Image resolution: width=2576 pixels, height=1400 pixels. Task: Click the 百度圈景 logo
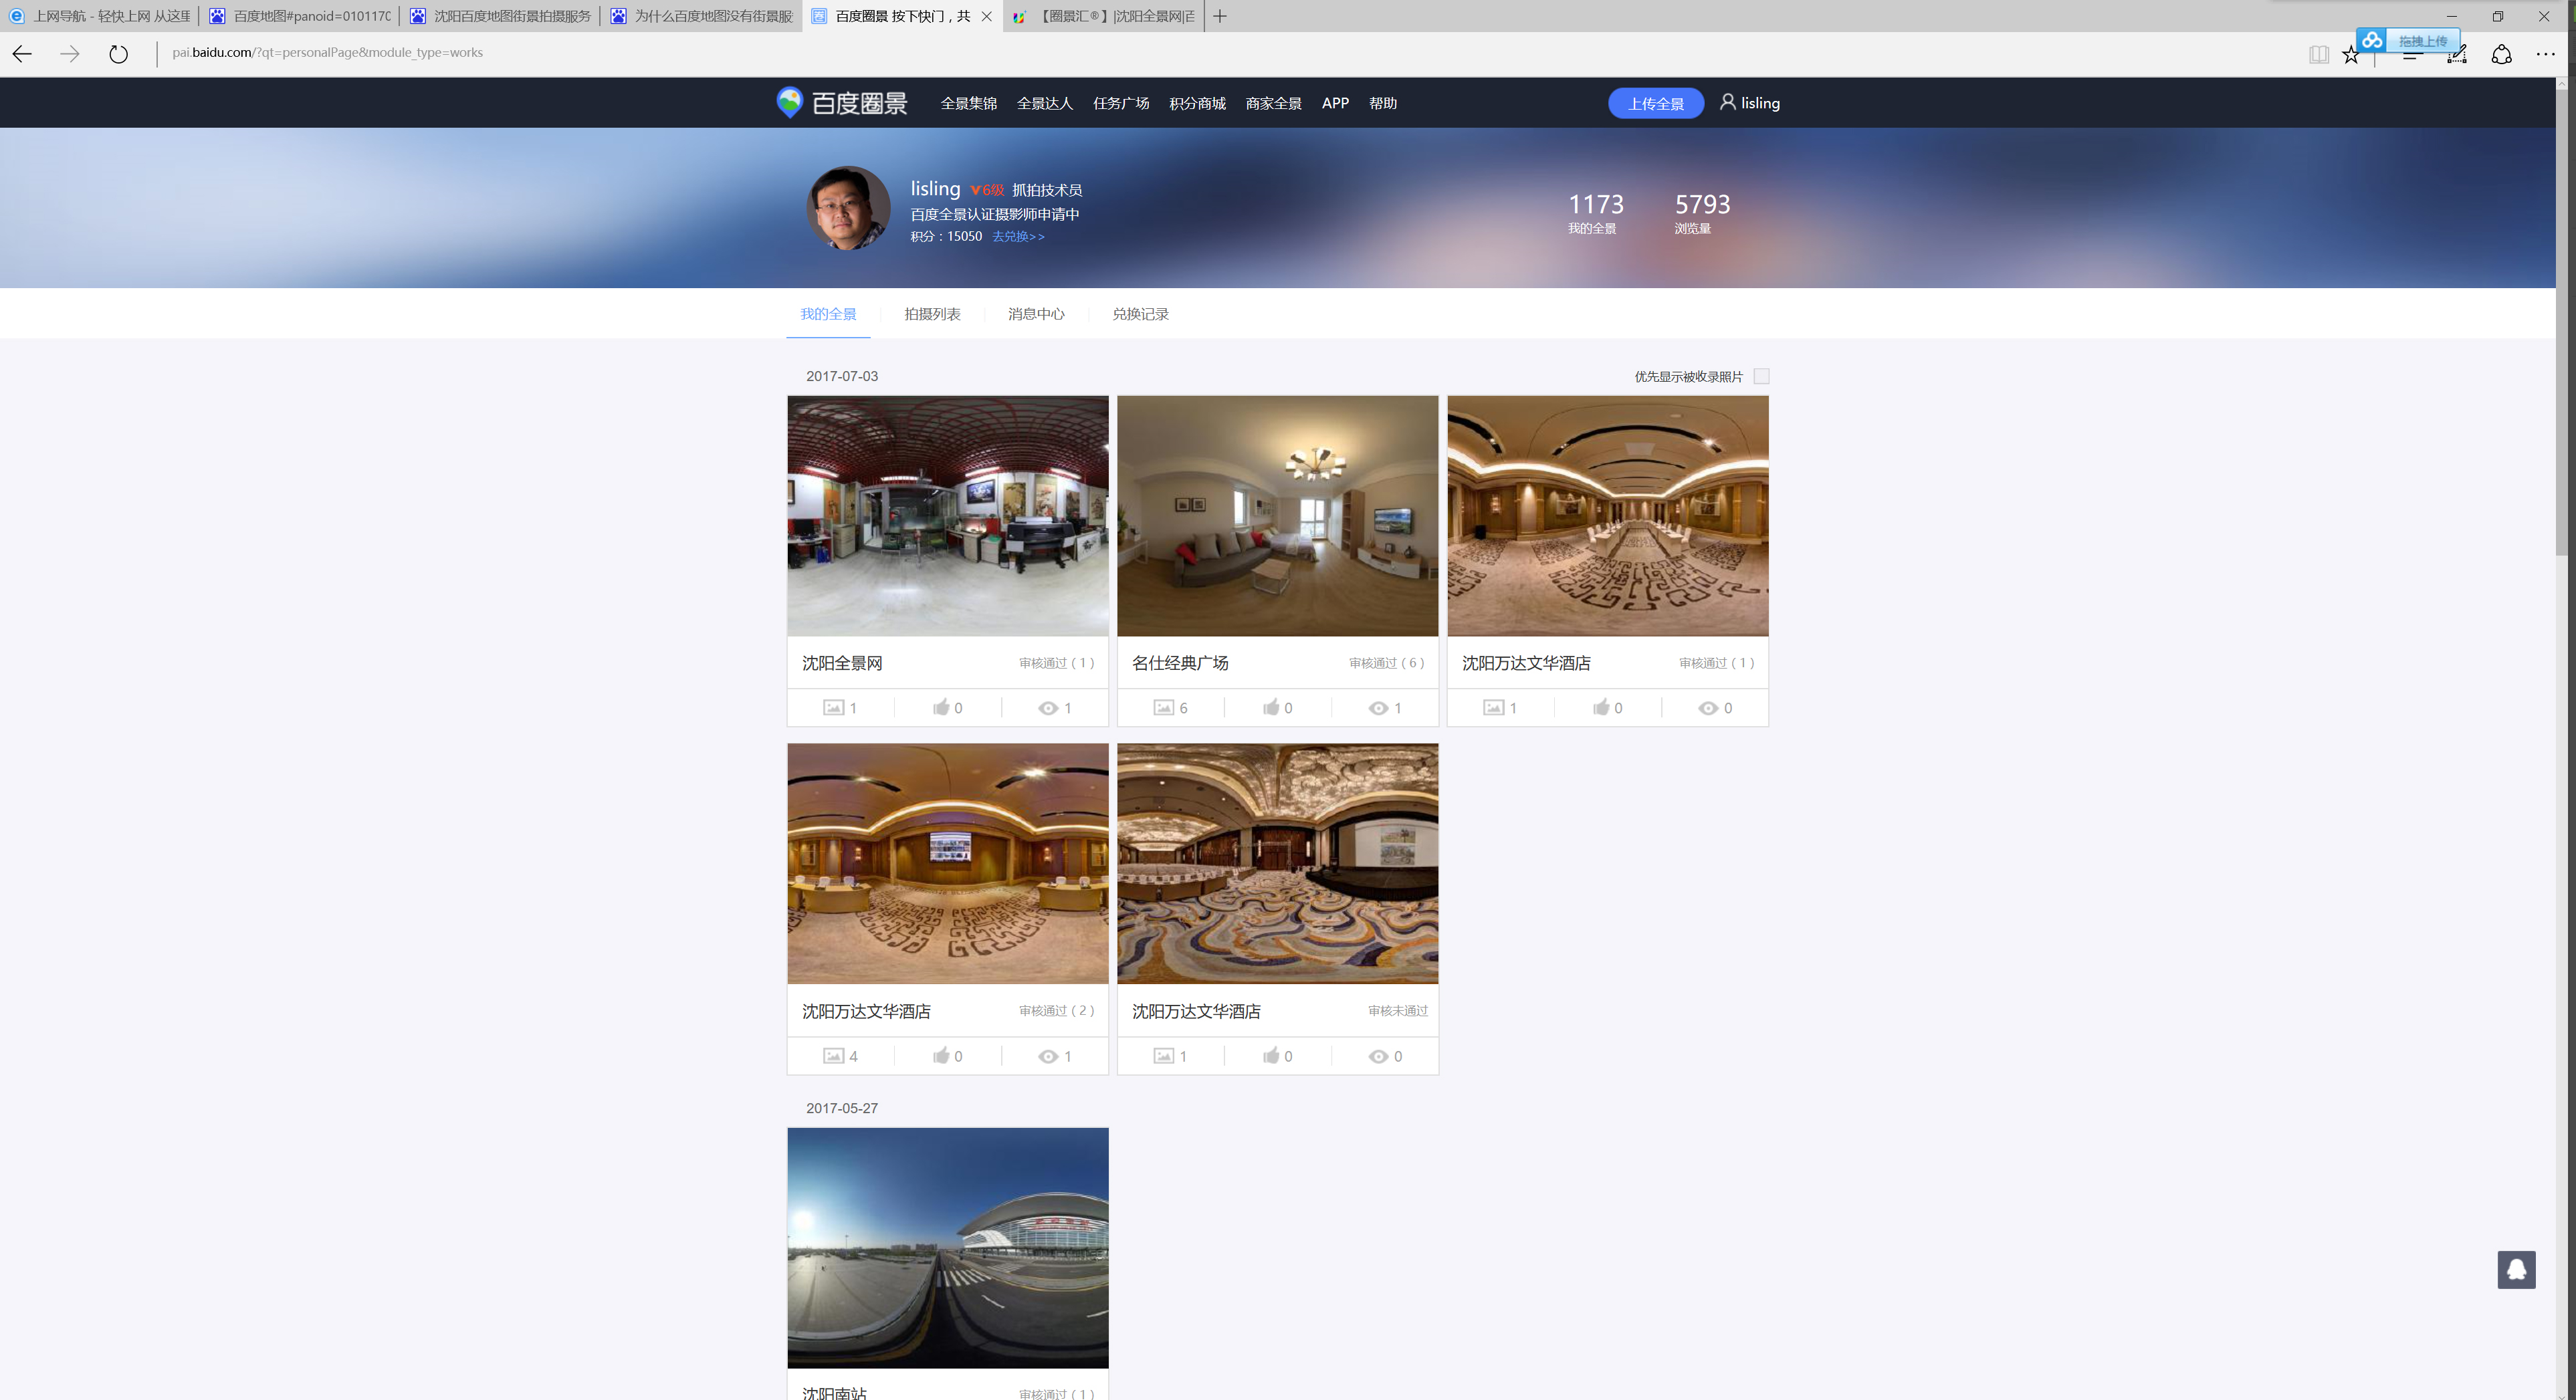842,102
